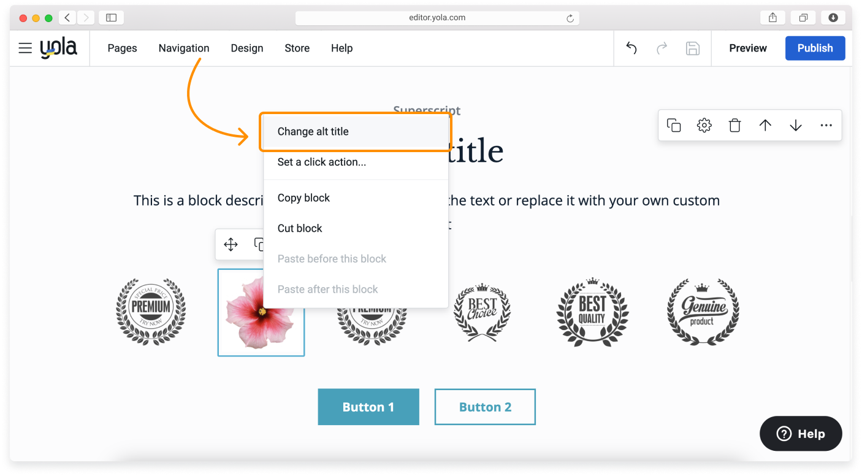Screen dimensions: 862x476
Task: Select Change alt title from context menu
Action: pyautogui.click(x=313, y=131)
